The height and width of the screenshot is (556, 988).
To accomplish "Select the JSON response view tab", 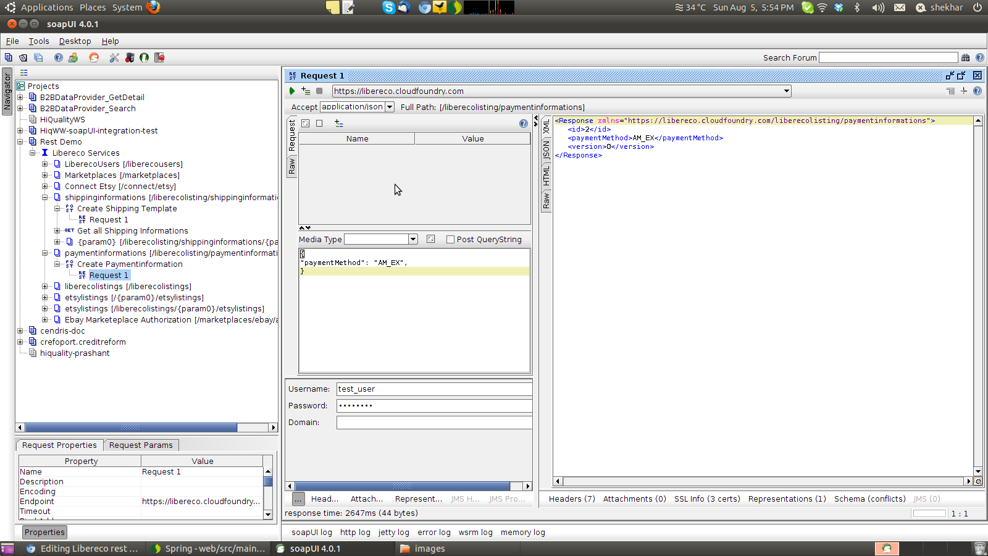I will point(546,151).
